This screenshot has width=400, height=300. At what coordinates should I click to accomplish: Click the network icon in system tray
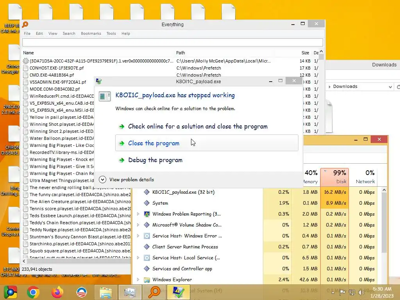click(x=352, y=292)
